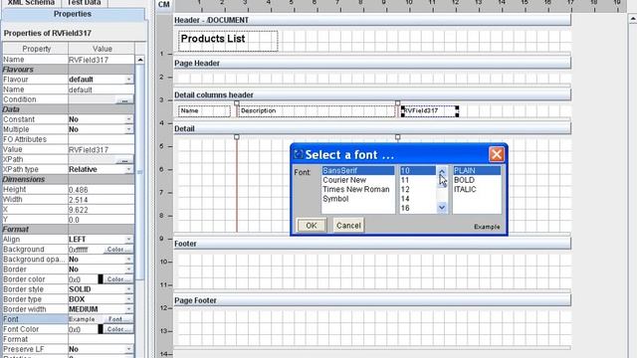This screenshot has height=358, width=637.
Task: Click the Font Color black swatch
Action: tap(101, 329)
